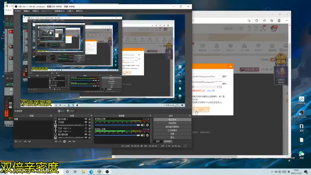Screen dimensions: 311x175
Task: Add a new source with plus icon
Action: [x=56, y=142]
